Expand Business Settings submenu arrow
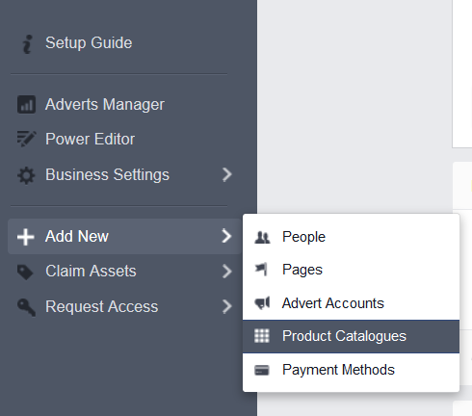Viewport: 472px width, 416px height. coord(227,175)
